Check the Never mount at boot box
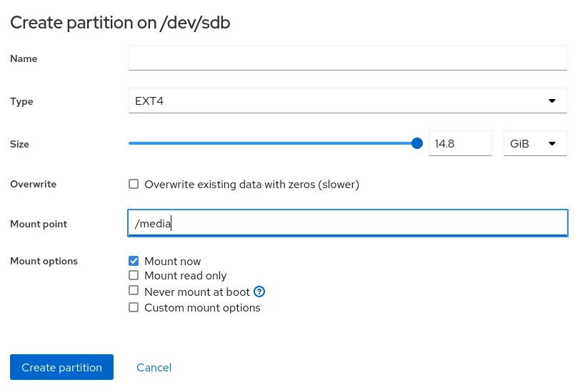580x392 pixels. point(134,291)
